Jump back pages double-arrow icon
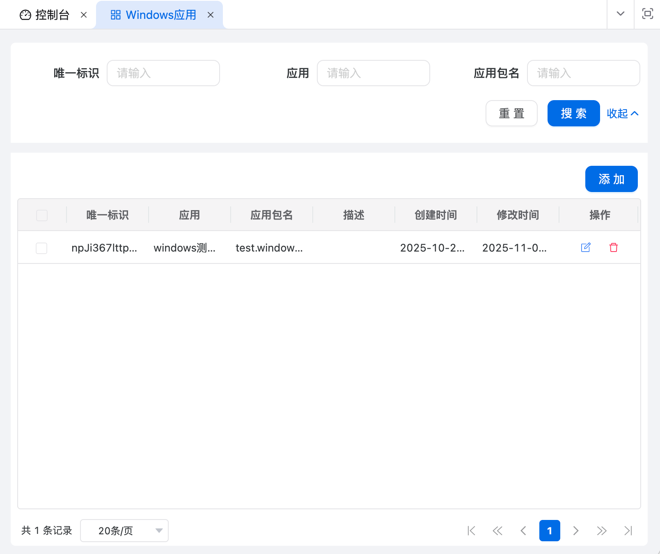Image resolution: width=660 pixels, height=554 pixels. pos(497,531)
